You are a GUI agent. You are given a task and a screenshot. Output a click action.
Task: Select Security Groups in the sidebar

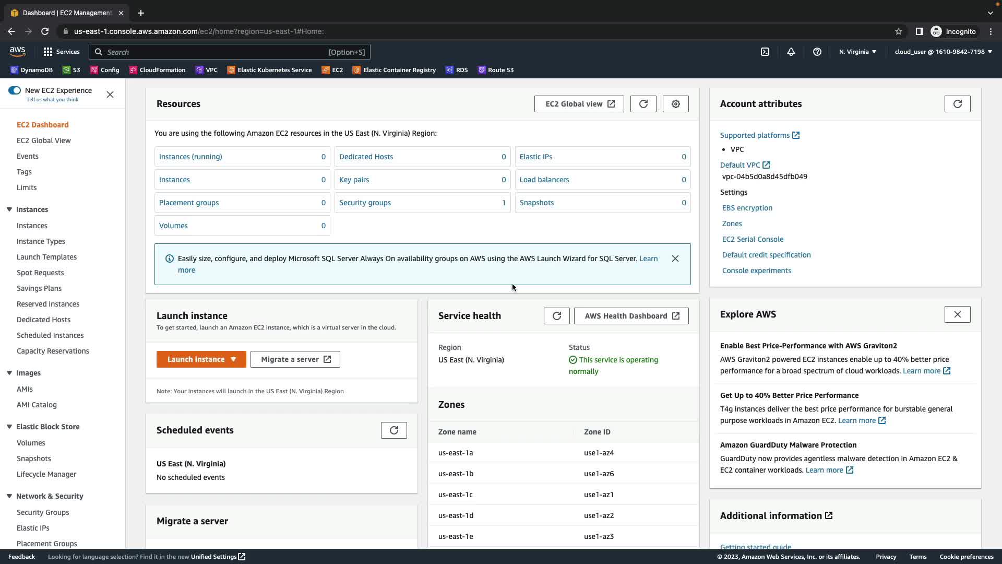43,512
